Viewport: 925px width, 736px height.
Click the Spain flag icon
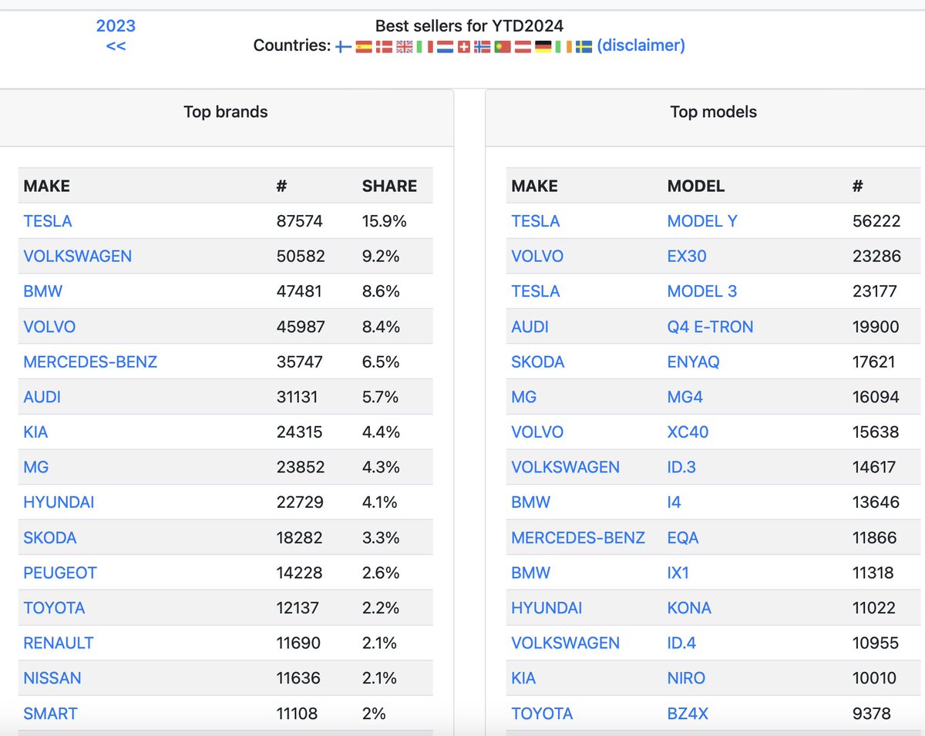click(364, 46)
